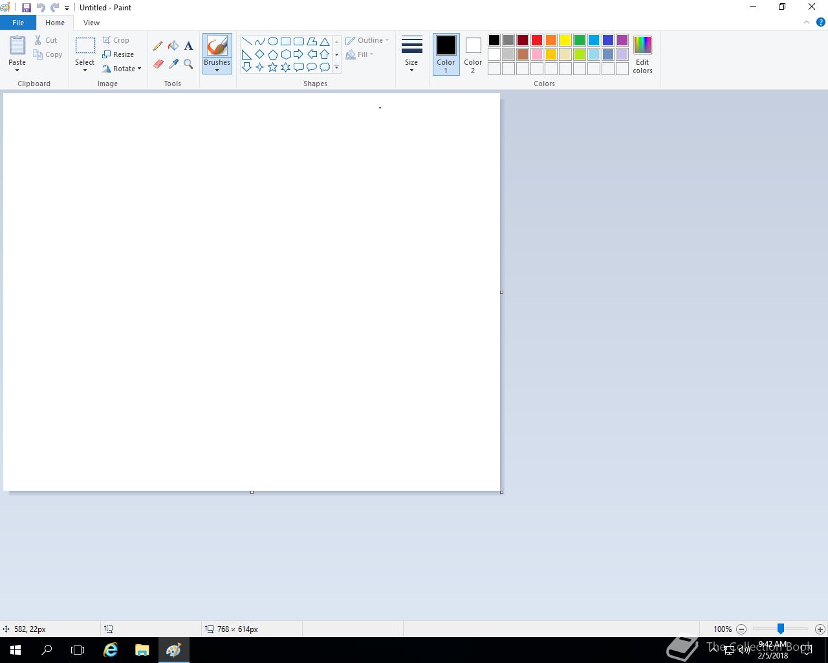Pick the yellow color swatch
Viewport: 828px width, 663px height.
[x=565, y=40]
